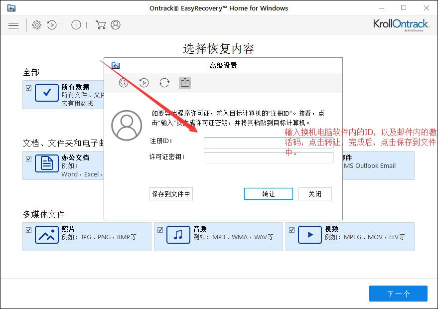Toggle the 办公文档 checkbox
Viewport: 438px width, 309px height.
click(28, 158)
